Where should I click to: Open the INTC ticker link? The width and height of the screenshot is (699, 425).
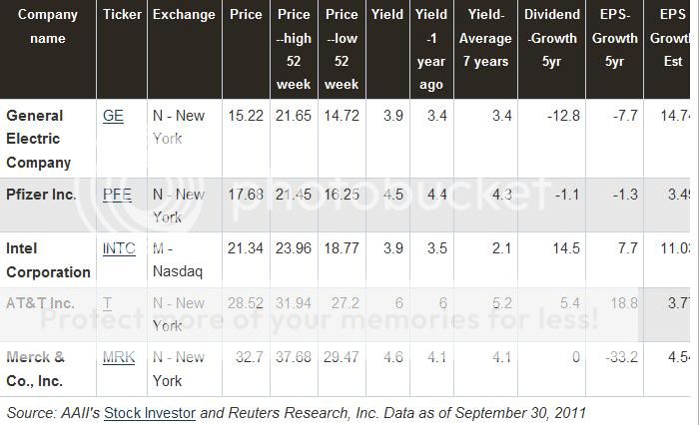(120, 248)
